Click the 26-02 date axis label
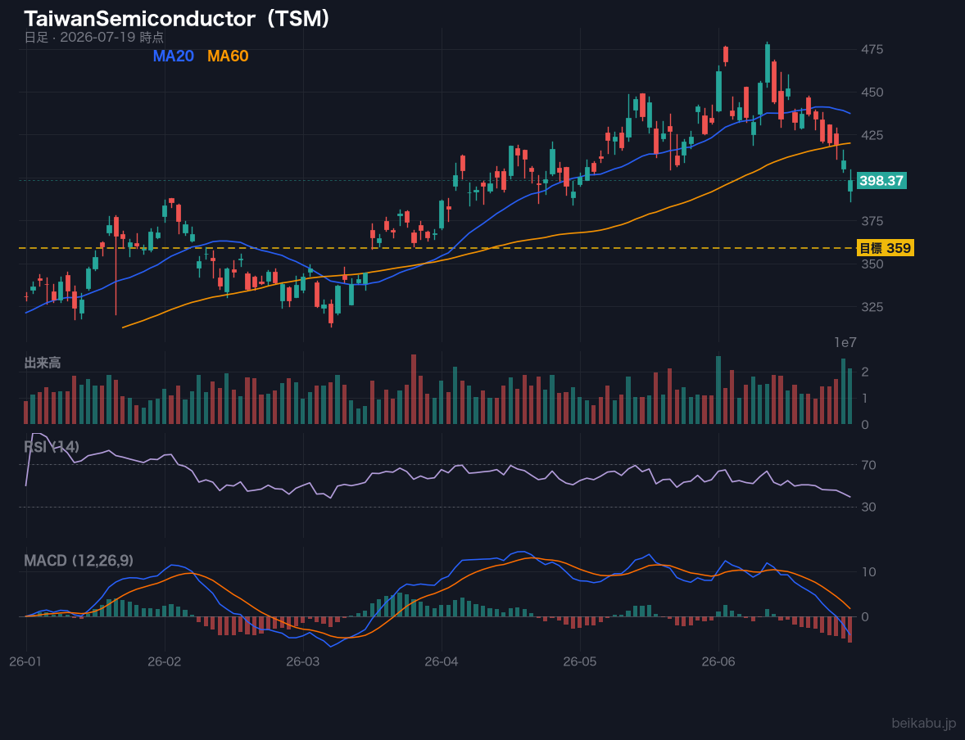Viewport: 965px width, 740px height. [165, 662]
